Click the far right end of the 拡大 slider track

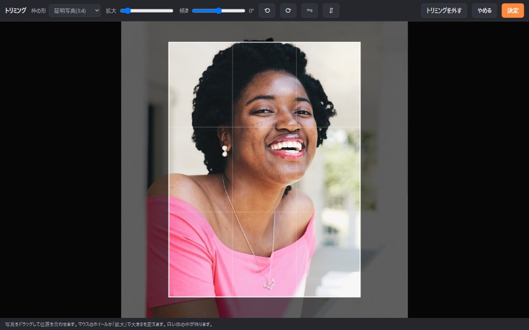172,11
